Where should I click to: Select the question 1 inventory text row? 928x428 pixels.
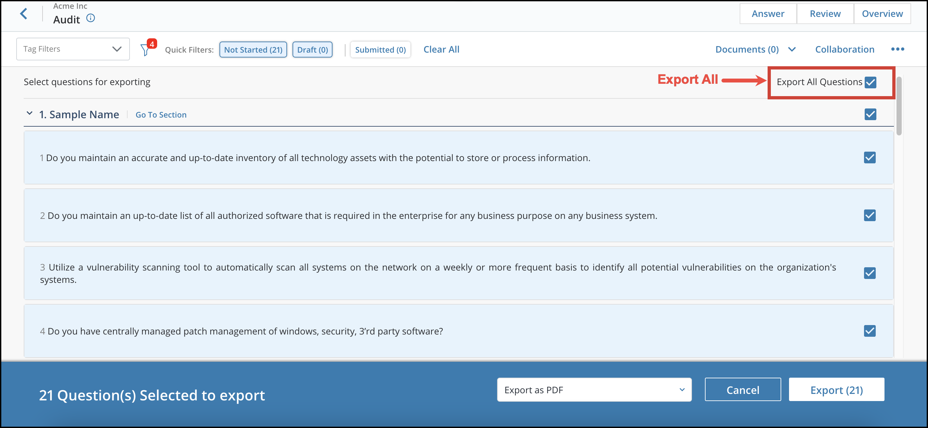458,158
